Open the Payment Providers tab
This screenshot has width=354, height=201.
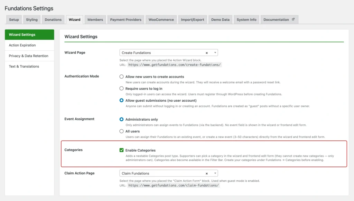tap(126, 20)
